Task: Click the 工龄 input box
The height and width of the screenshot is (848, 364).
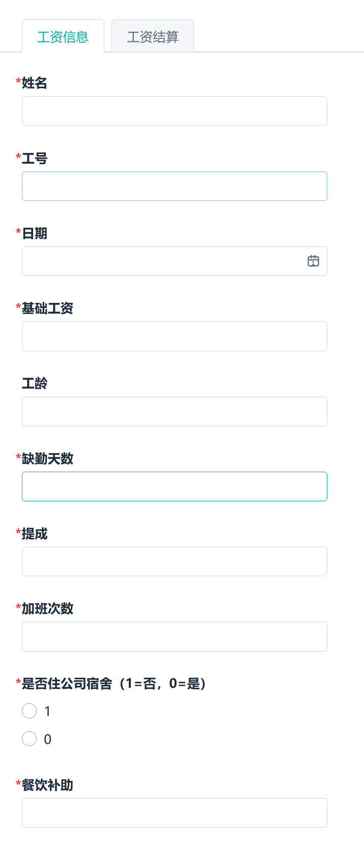Action: click(174, 412)
